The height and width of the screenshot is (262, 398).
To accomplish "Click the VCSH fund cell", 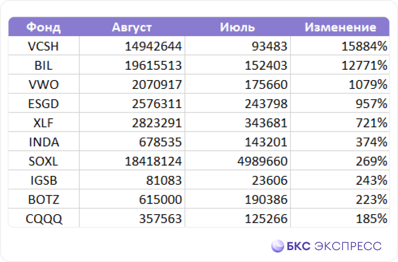I will [x=44, y=46].
